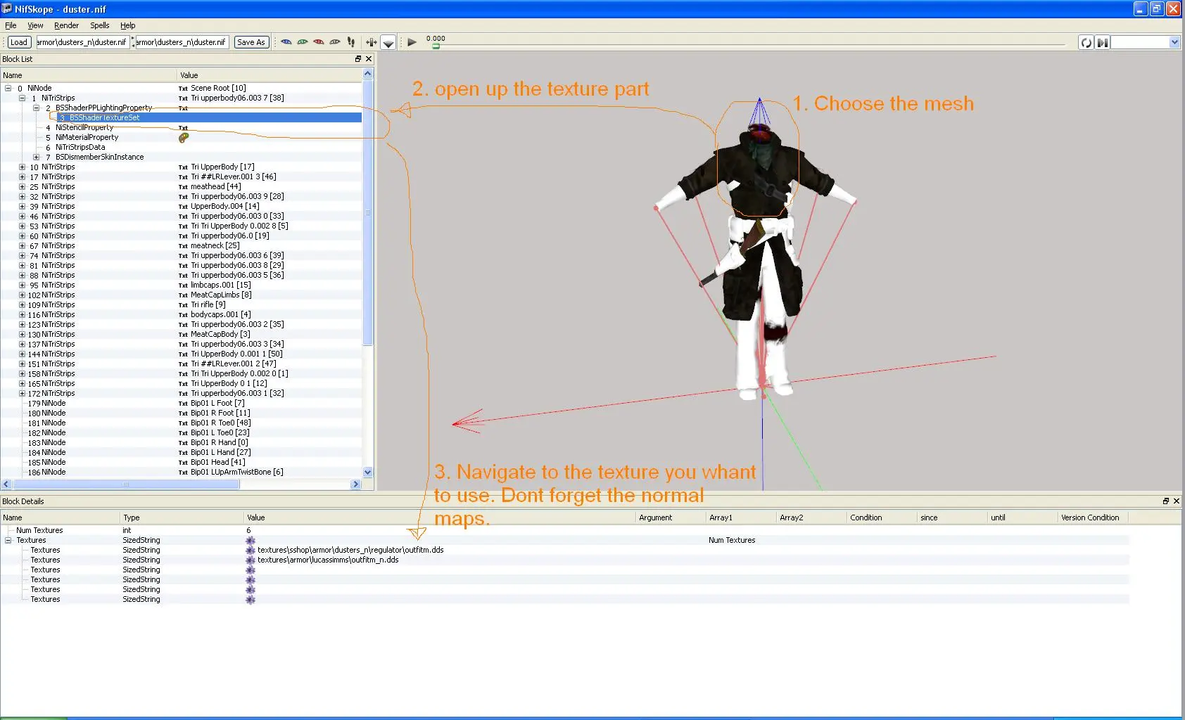Viewport: 1185px width, 720px height.
Task: Click the Block List scroll-up arrow
Action: (367, 74)
